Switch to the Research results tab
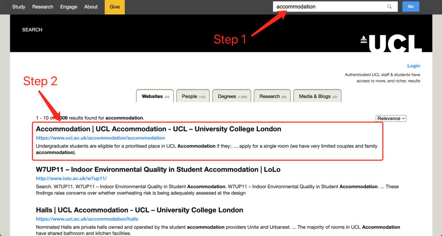The height and width of the screenshot is (236, 442). 272,96
